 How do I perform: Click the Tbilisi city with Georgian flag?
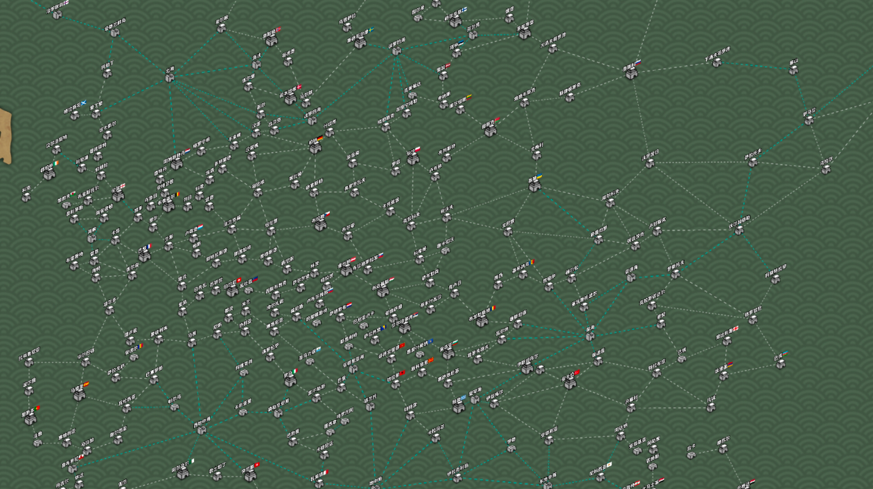726,340
